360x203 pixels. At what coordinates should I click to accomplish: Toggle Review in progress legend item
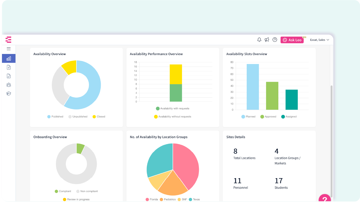pyautogui.click(x=76, y=199)
